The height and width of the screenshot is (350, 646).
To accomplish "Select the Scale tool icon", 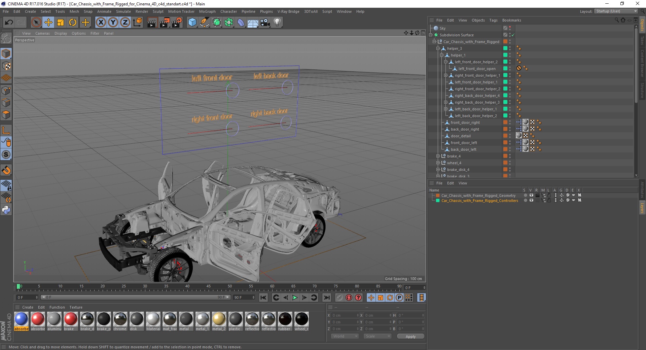I will [x=61, y=23].
